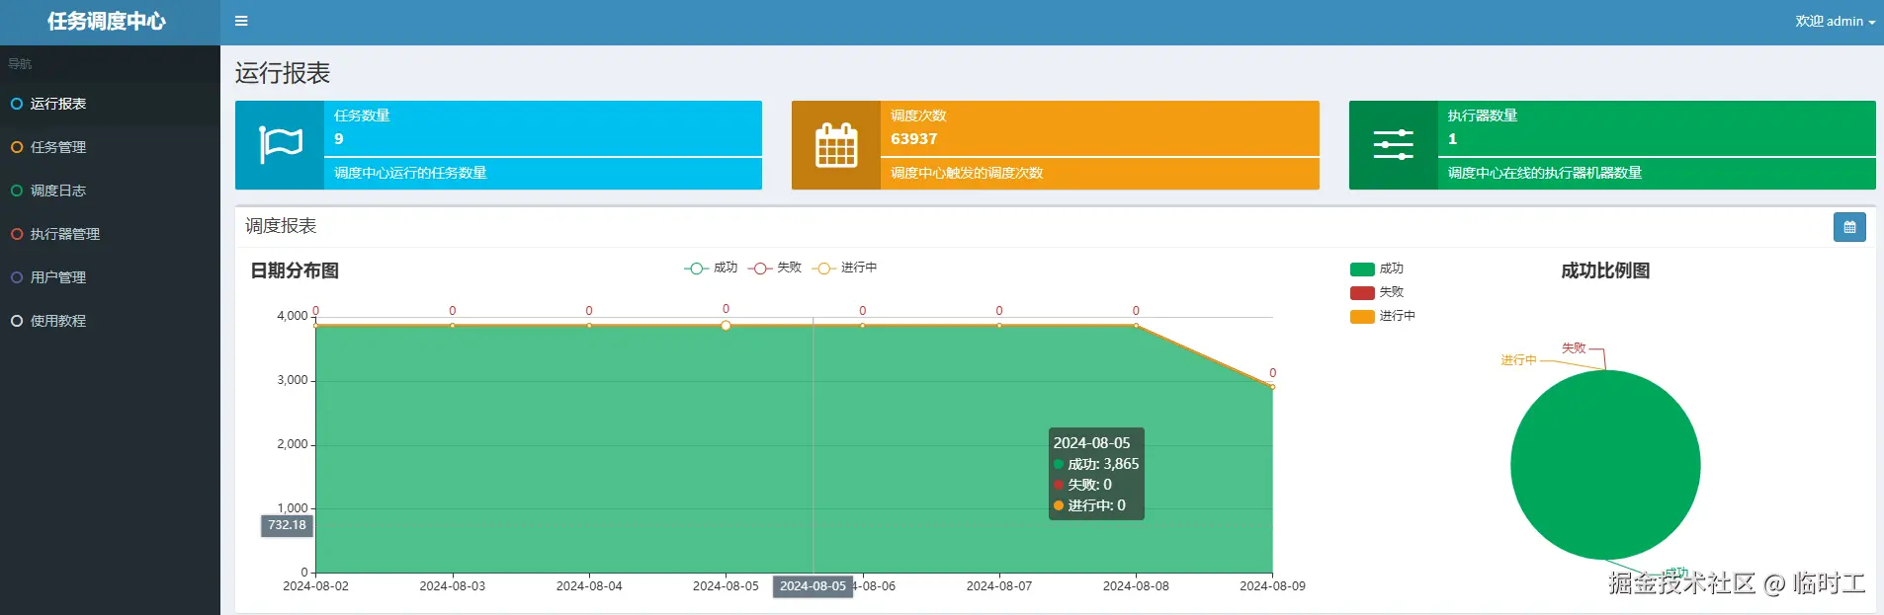1884x615 pixels.
Task: Click the white circle icon beside 使用教程
Action: click(17, 321)
